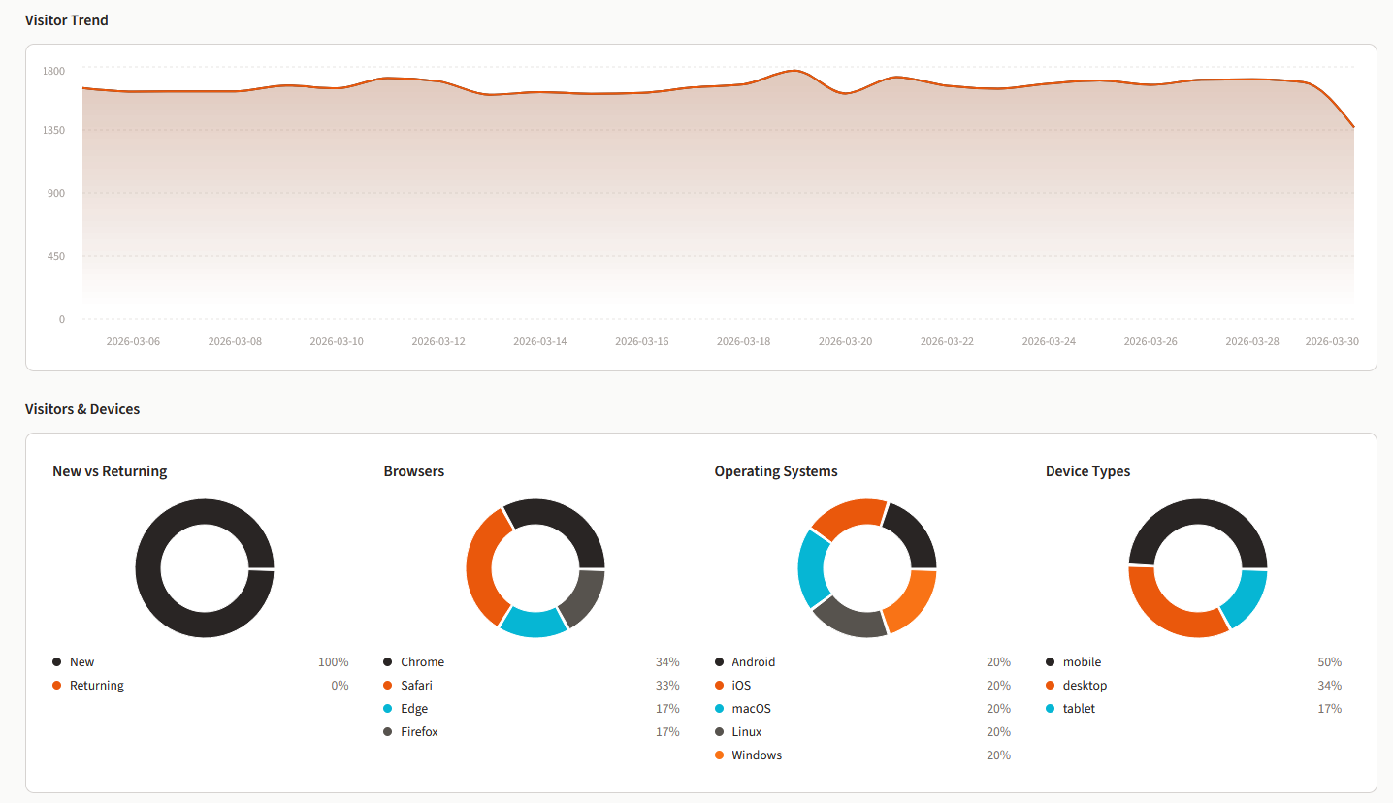Viewport: 1393px width, 803px height.
Task: Click the 50% value next to mobile
Action: 1329,661
